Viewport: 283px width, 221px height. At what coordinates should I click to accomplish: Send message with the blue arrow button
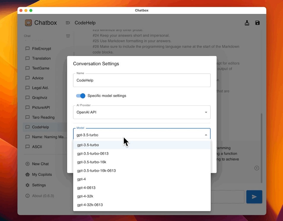coord(254,197)
